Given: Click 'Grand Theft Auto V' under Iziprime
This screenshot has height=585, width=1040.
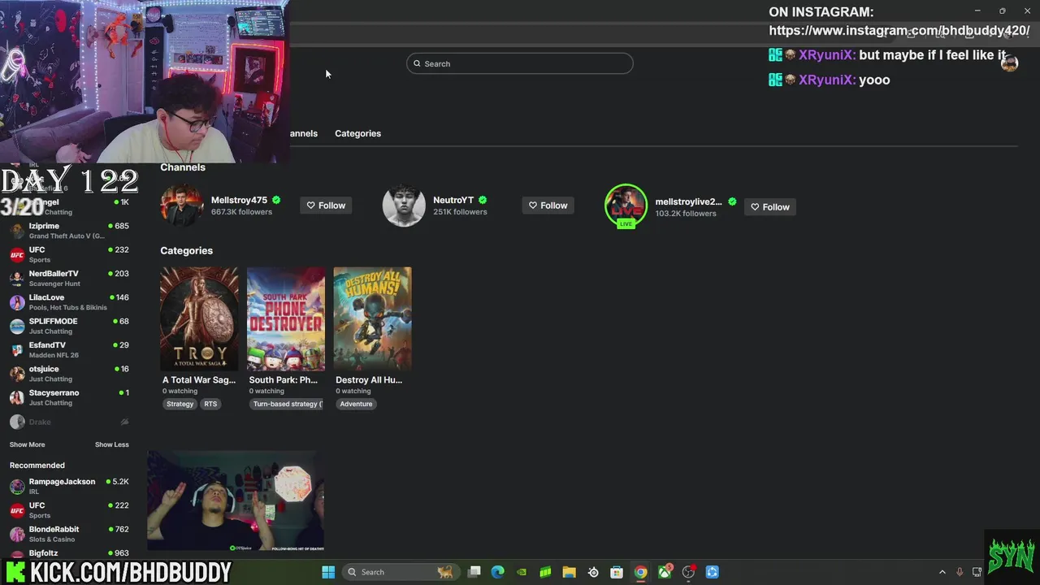Looking at the screenshot, I should pos(67,236).
